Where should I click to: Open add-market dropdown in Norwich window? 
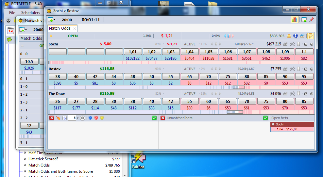point(23,30)
